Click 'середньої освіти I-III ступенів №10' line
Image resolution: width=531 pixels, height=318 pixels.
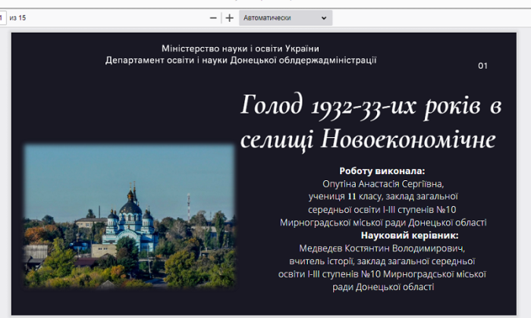click(x=382, y=210)
